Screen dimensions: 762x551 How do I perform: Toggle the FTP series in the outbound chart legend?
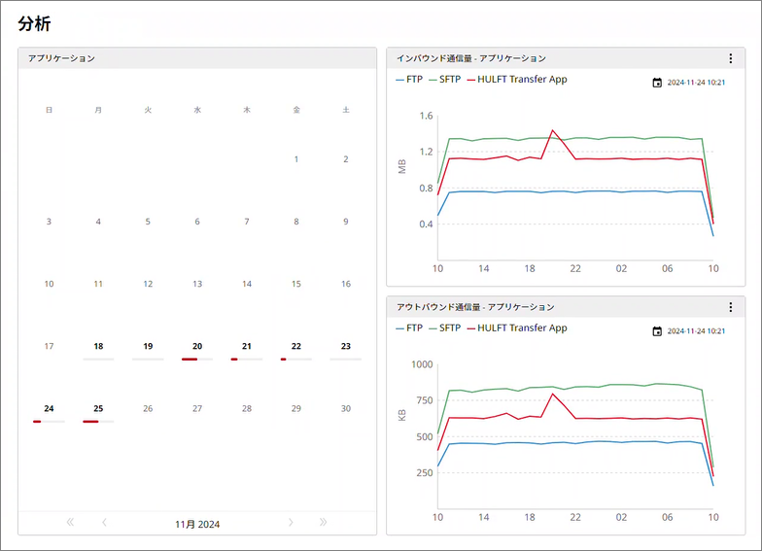click(x=408, y=328)
